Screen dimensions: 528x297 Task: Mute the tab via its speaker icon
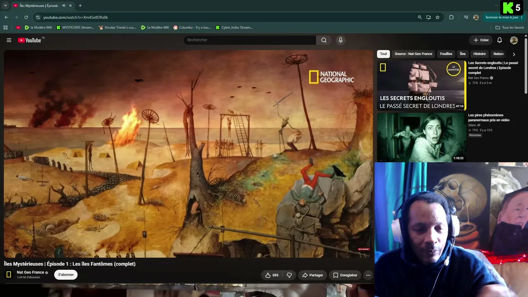[64, 5]
